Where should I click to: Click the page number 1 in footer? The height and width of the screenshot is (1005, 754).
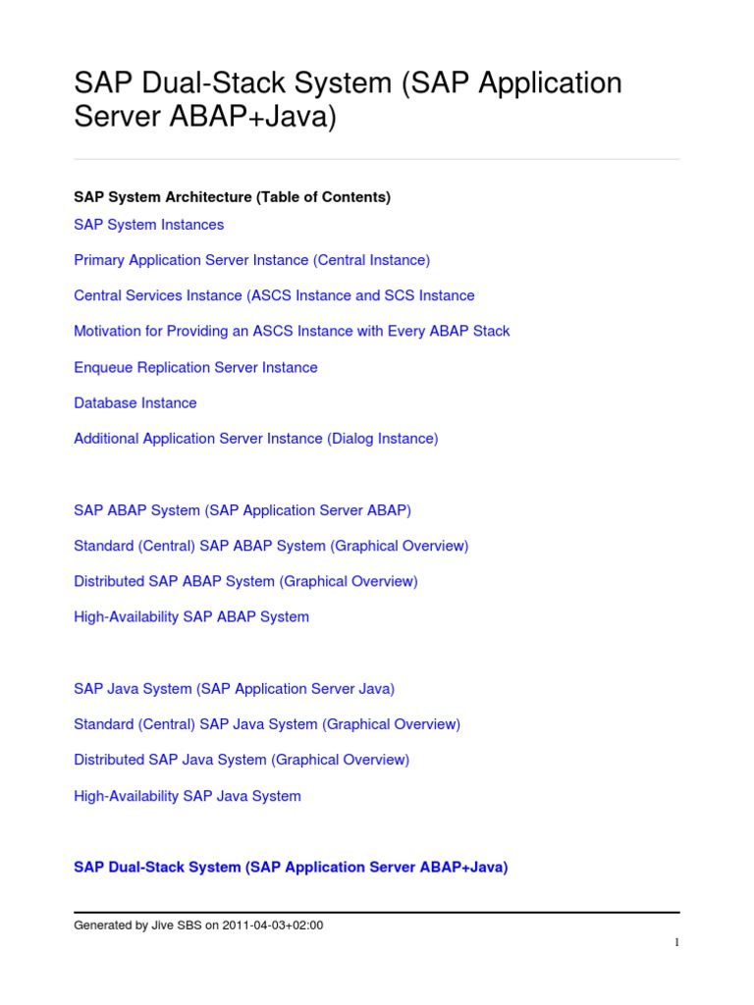pyautogui.click(x=675, y=943)
